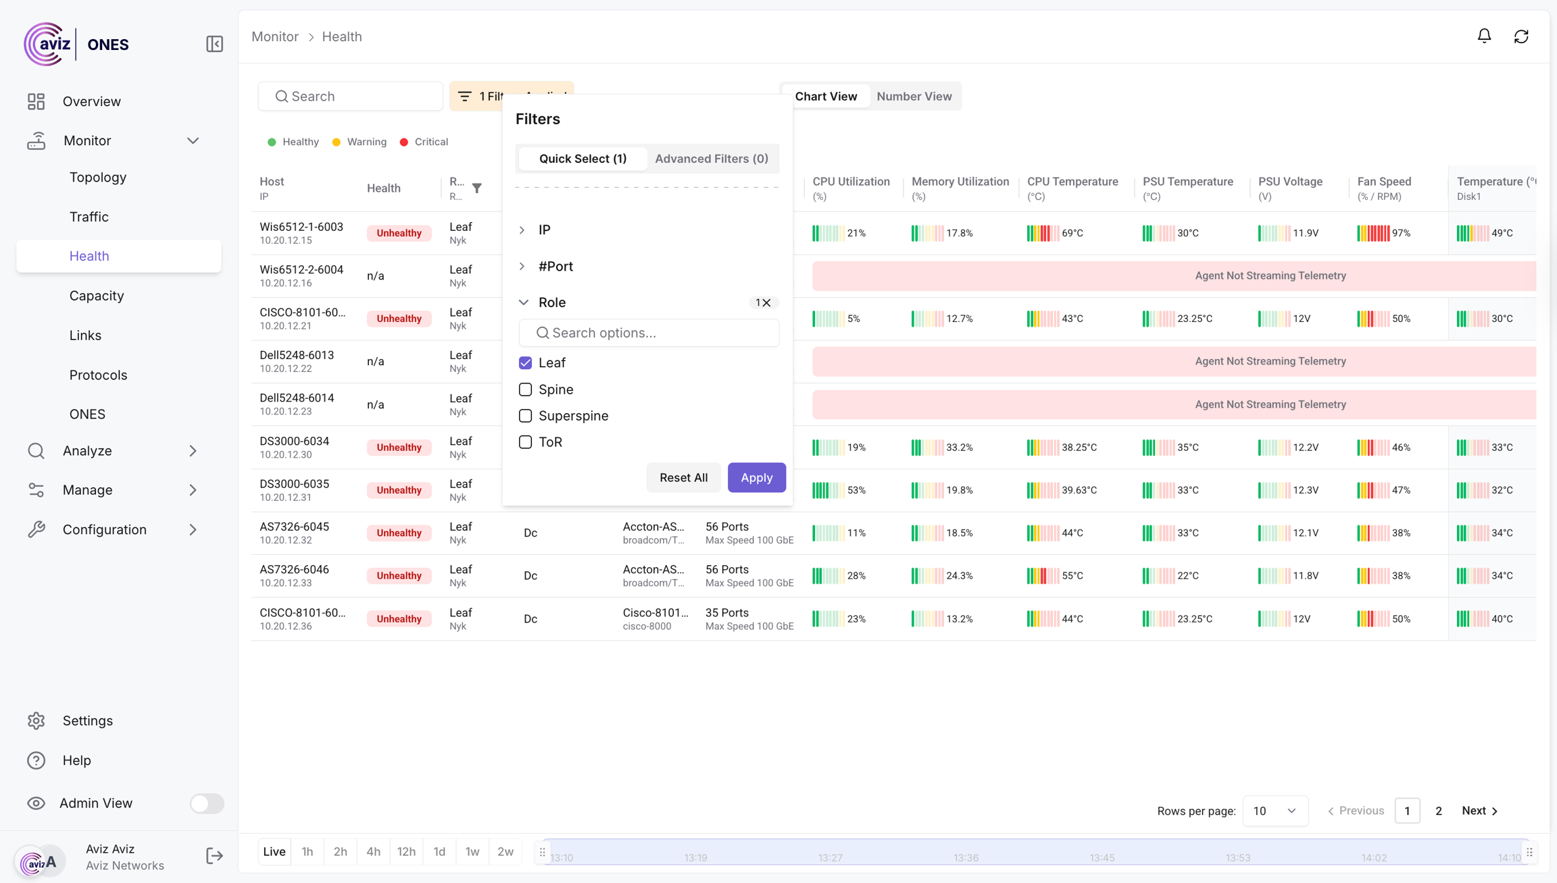Enable the Admin View toggle
This screenshot has height=883, width=1557.
(206, 803)
